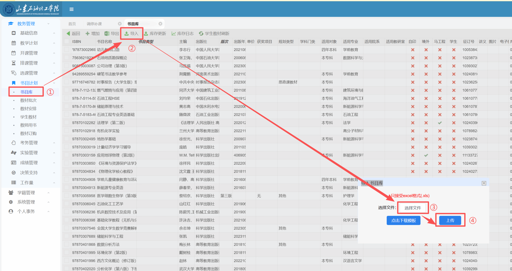Viewport: 512px width, 271px height.
Task: Click 学生教材刷新 refresh icon
Action: pos(201,33)
